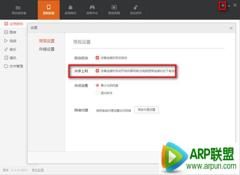The width and height of the screenshot is (240, 175).
Task: Open 视频 video section in sidebar
Action: (x=13, y=41)
